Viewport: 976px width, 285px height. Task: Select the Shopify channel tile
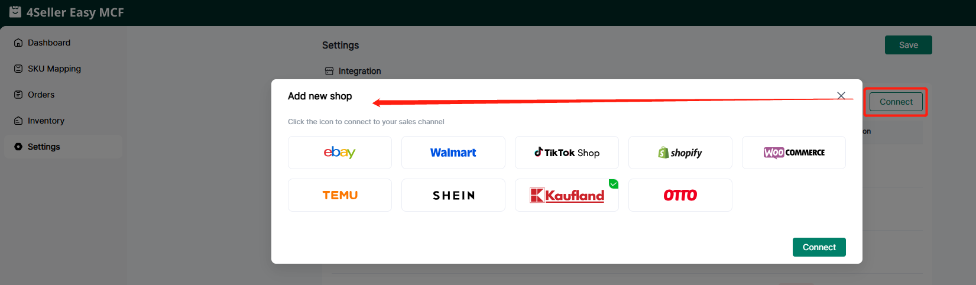coord(680,153)
